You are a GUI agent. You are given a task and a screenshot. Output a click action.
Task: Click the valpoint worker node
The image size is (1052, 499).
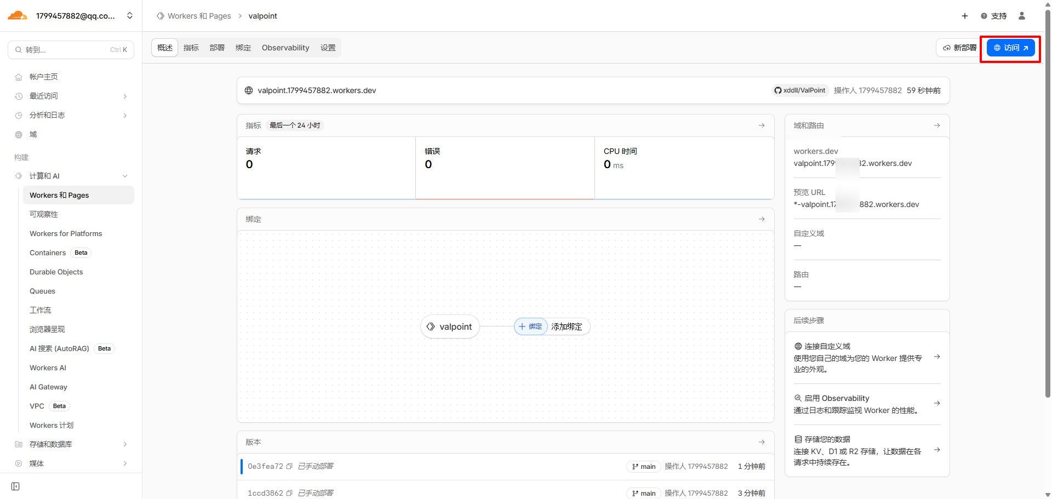click(x=450, y=326)
